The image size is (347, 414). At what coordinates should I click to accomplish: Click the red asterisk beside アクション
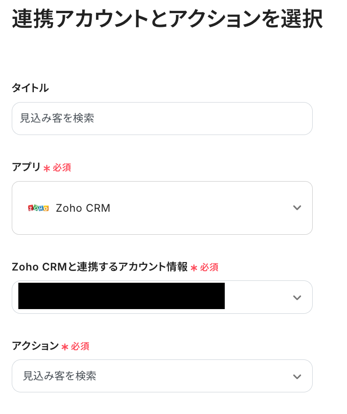tap(65, 347)
